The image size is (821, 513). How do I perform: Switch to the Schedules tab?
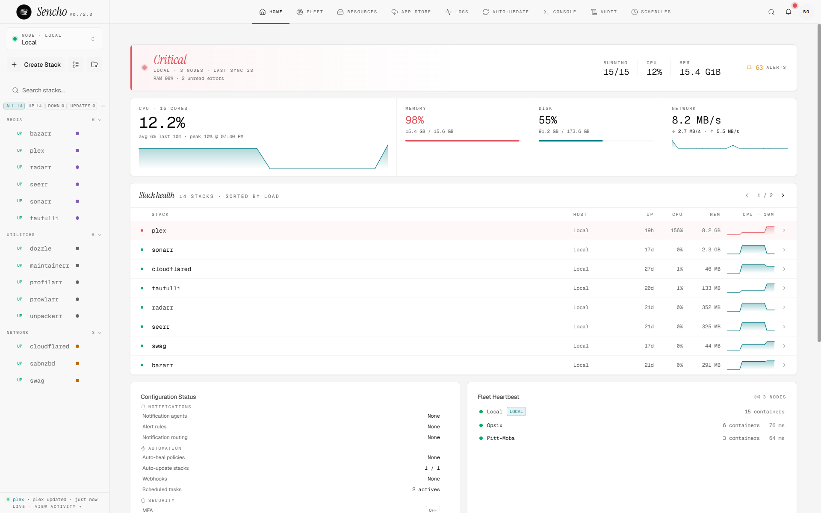point(651,12)
